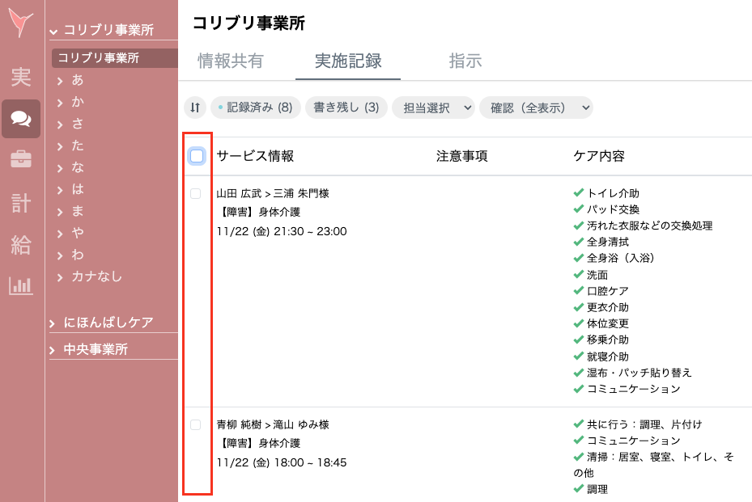
Task: Click the 書き残し (3) filter chip
Action: coord(346,108)
